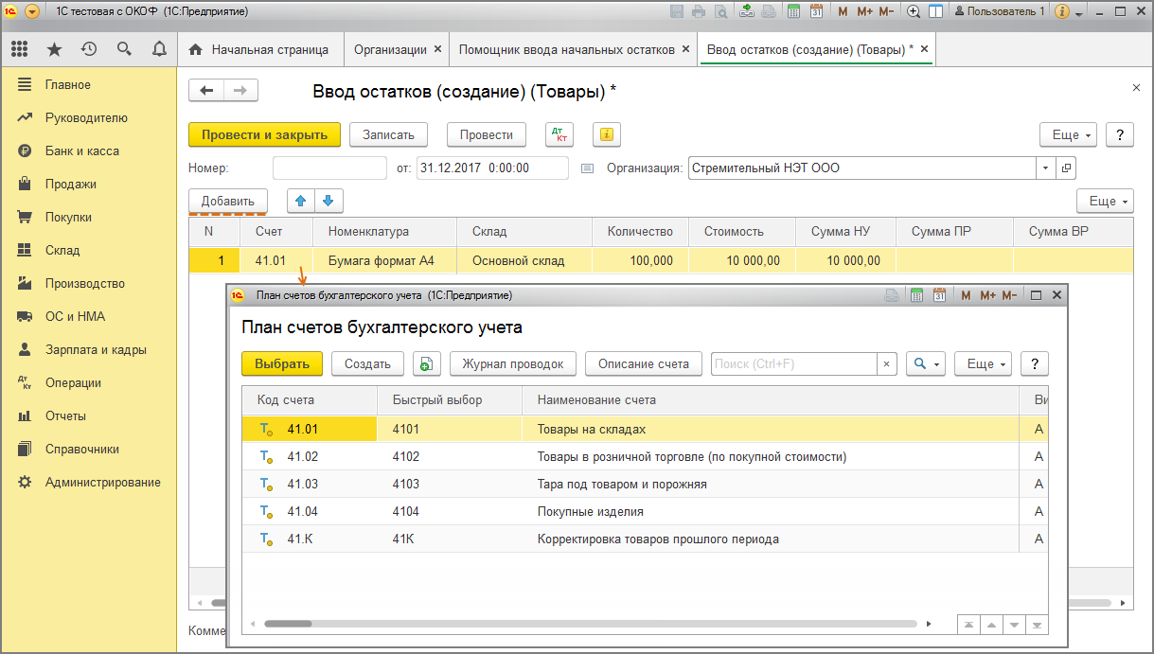Open the sections grid menu icon

click(x=20, y=49)
